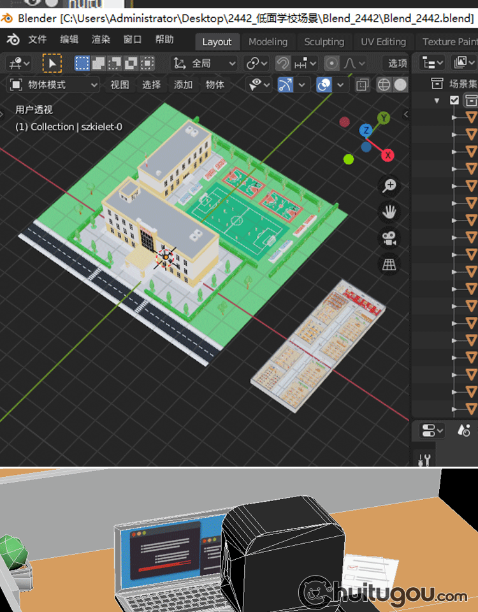Image resolution: width=478 pixels, height=612 pixels.
Task: Open the outliner editor type dropdown
Action: point(432,62)
